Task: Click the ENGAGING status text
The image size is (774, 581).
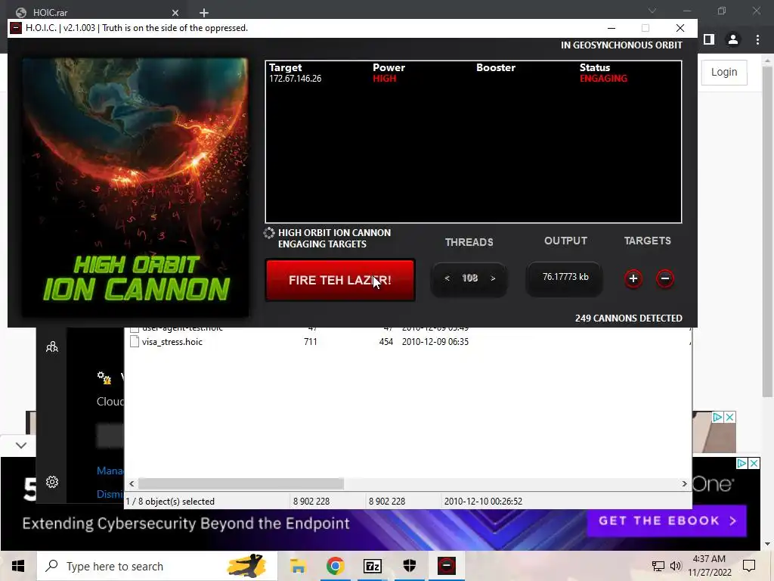Action: (603, 79)
